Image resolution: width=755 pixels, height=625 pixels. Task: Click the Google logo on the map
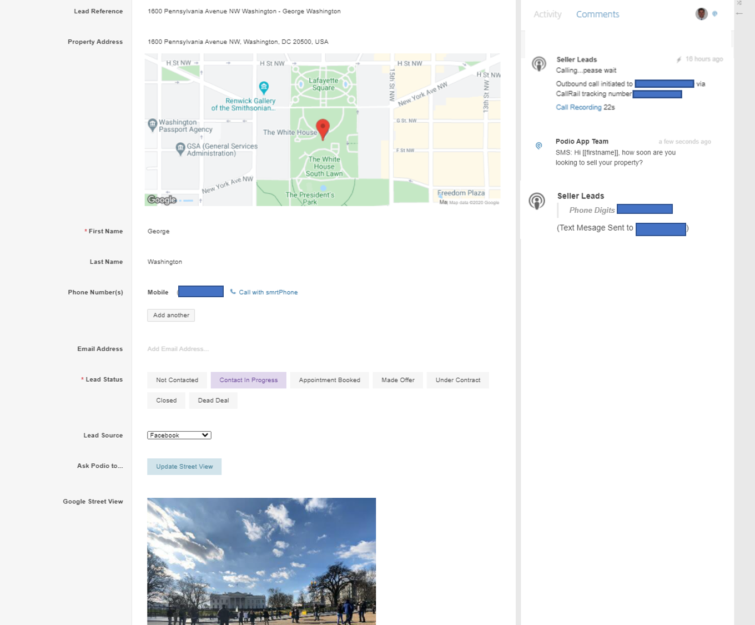pyautogui.click(x=162, y=200)
